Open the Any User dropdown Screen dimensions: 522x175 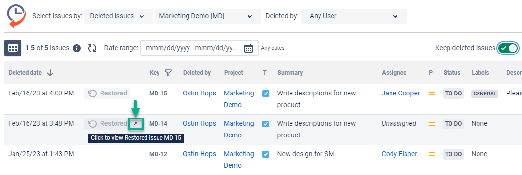pyautogui.click(x=353, y=16)
